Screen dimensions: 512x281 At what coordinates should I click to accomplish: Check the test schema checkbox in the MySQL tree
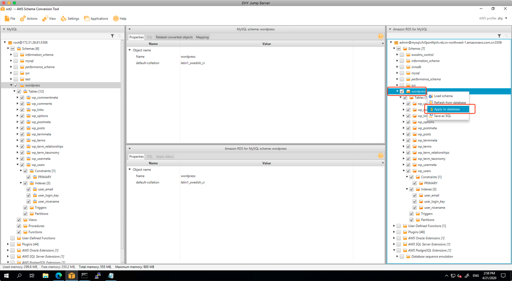coord(16,79)
